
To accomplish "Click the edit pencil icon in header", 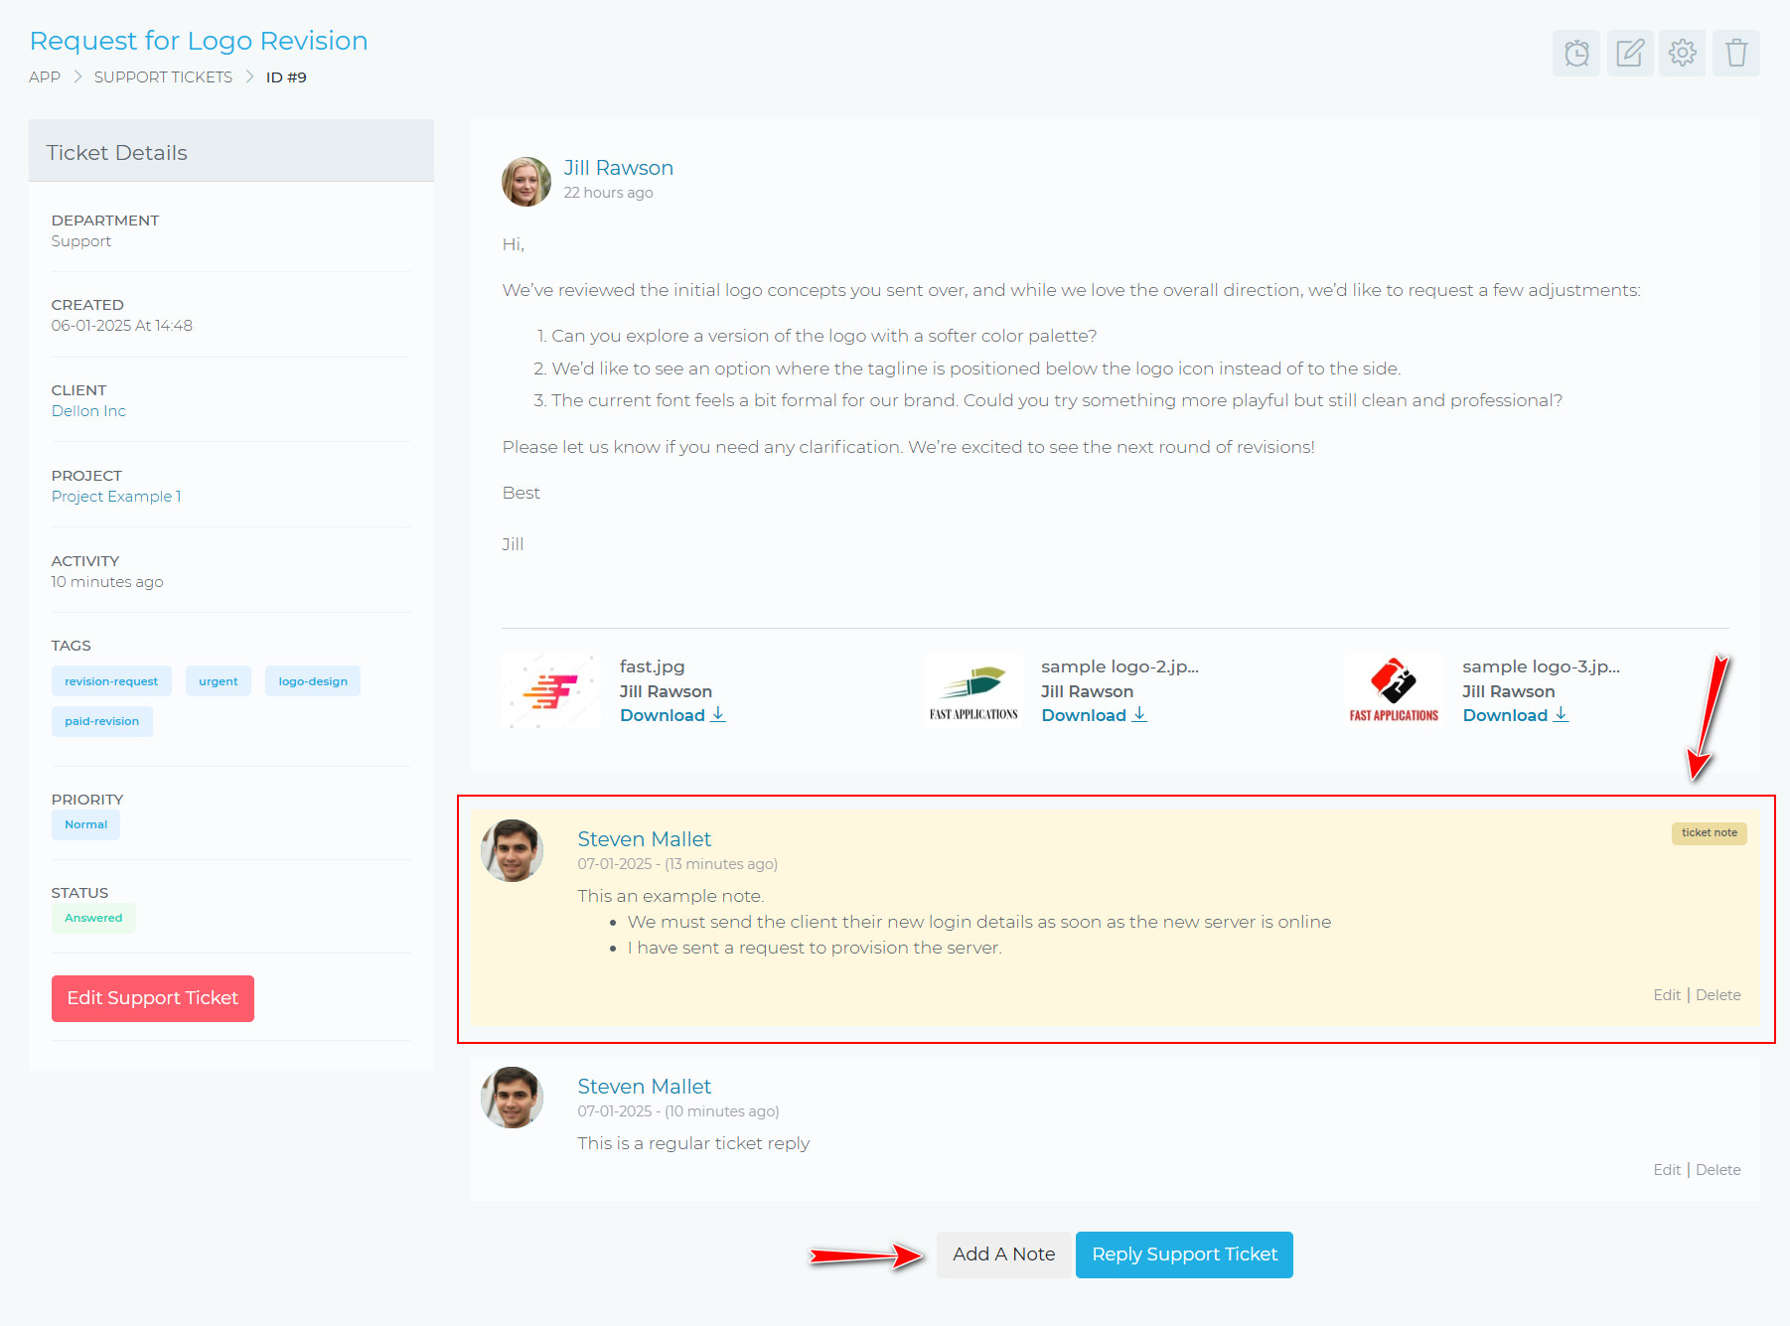I will pyautogui.click(x=1629, y=53).
